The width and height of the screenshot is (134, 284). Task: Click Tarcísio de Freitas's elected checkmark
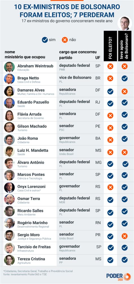point(111,248)
